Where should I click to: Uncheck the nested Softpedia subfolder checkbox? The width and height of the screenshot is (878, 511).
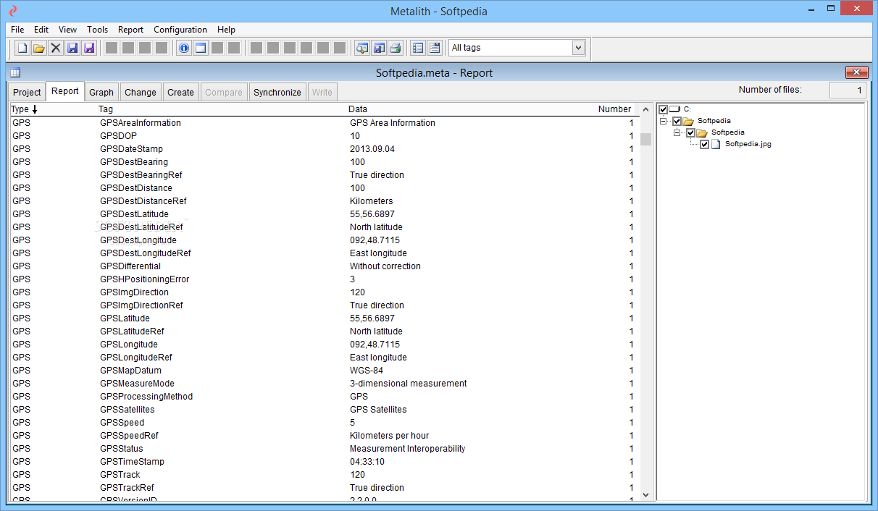[x=690, y=132]
